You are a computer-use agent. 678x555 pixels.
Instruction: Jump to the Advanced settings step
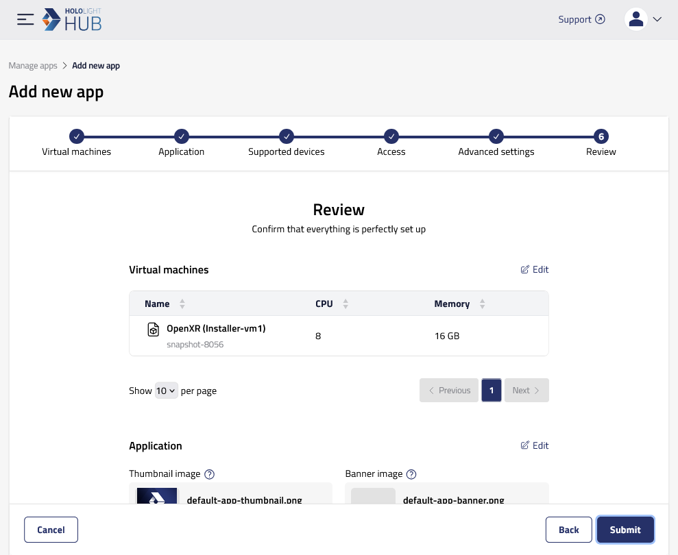(x=496, y=136)
